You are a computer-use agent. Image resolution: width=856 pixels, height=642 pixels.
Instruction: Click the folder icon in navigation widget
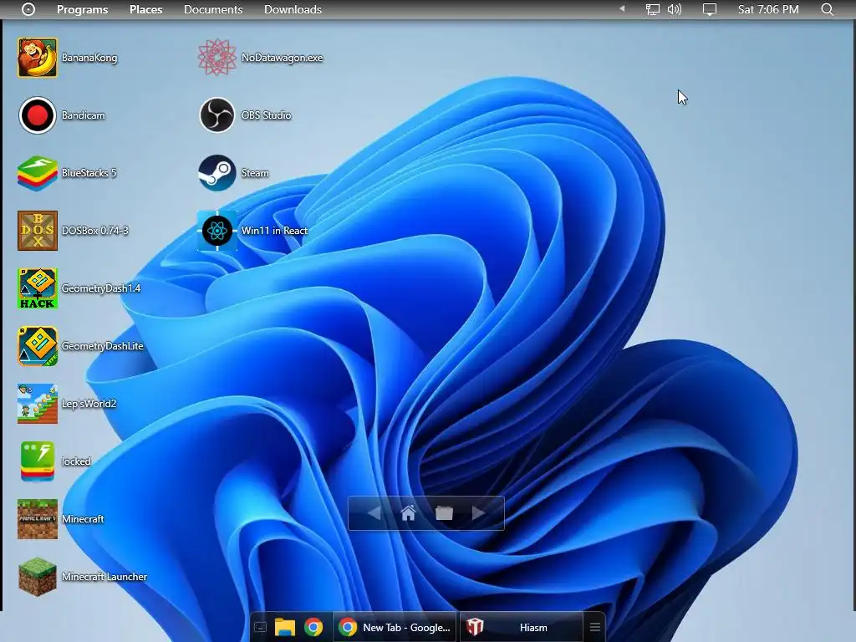click(445, 513)
